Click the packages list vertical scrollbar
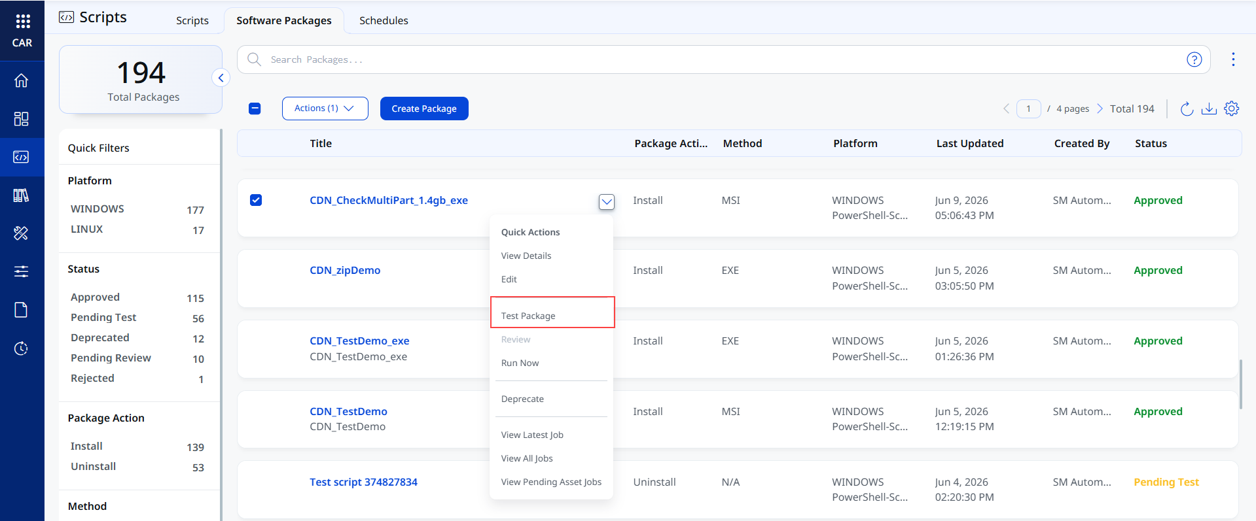1256x521 pixels. point(1240,384)
